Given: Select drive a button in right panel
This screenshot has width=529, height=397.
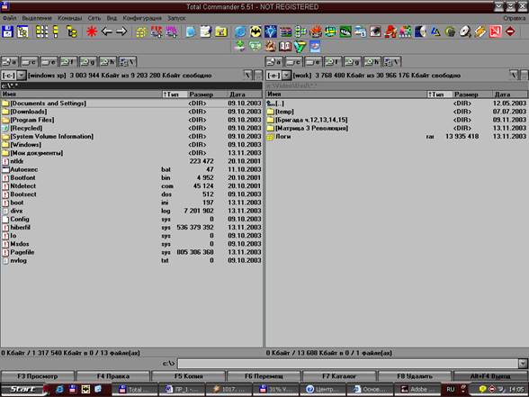Looking at the screenshot, I should tap(273, 62).
